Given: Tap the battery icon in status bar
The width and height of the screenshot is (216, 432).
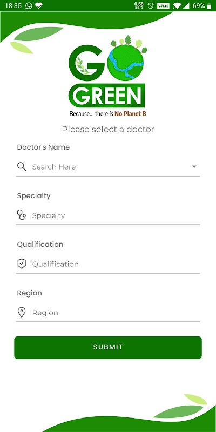Looking at the screenshot, I should [209, 6].
